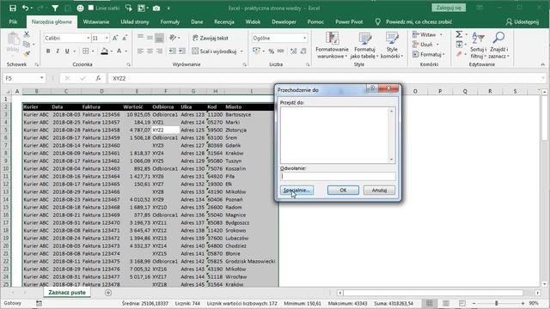
Task: Click the dialog help question mark button
Action: click(372, 88)
